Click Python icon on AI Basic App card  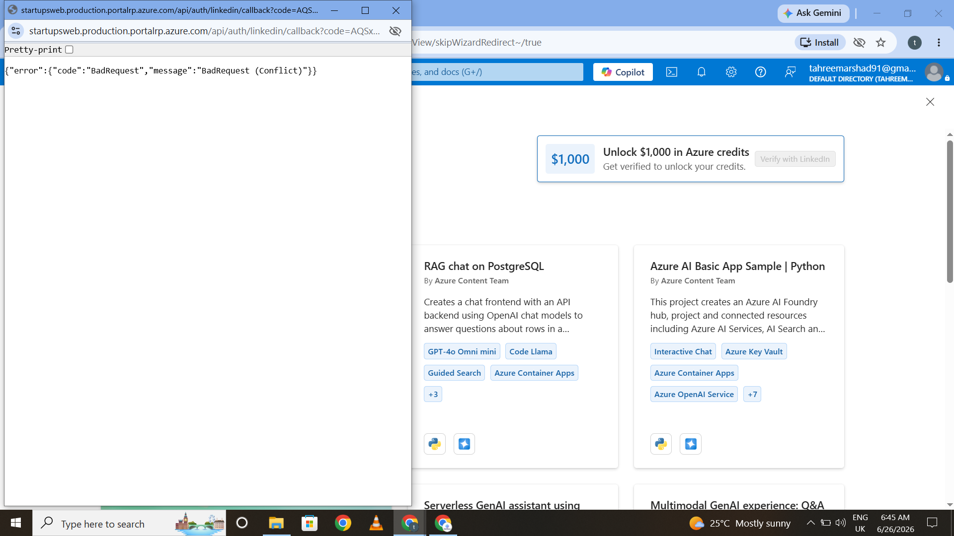tap(661, 444)
